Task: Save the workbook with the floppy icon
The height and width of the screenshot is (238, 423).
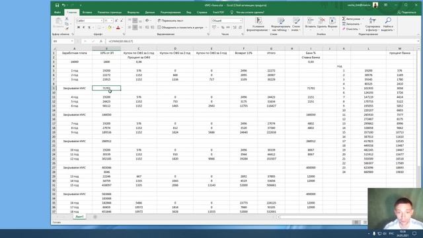Action: (x=57, y=5)
